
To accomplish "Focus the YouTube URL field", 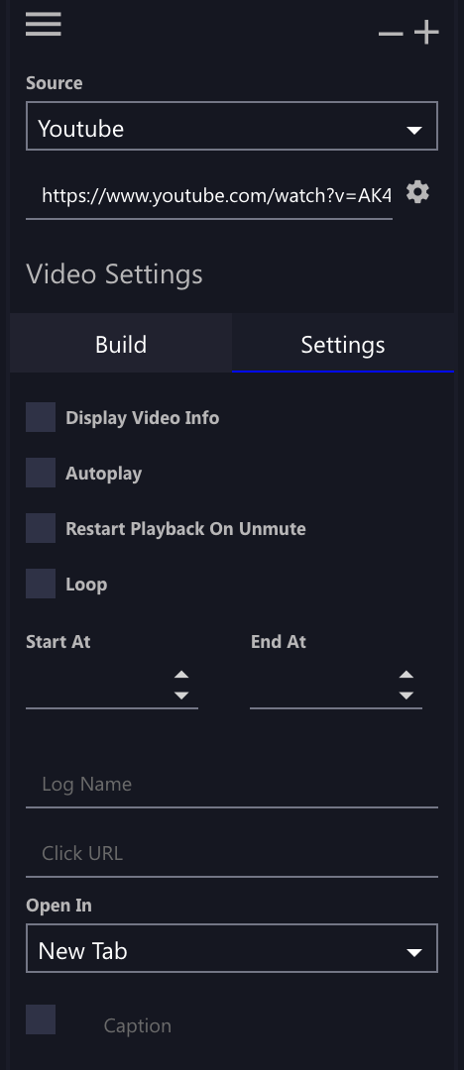I will tap(209, 196).
